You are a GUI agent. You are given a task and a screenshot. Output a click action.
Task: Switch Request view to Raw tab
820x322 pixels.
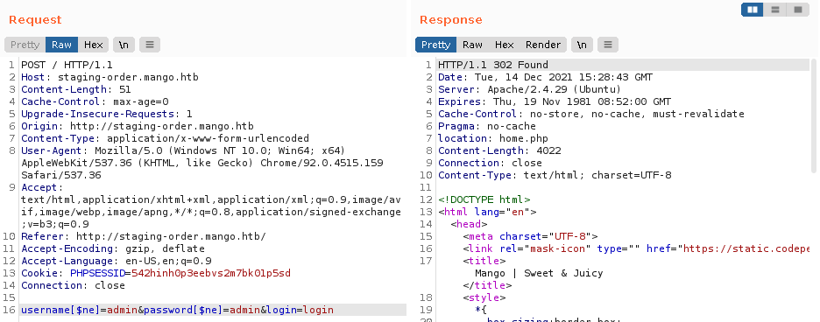point(61,45)
